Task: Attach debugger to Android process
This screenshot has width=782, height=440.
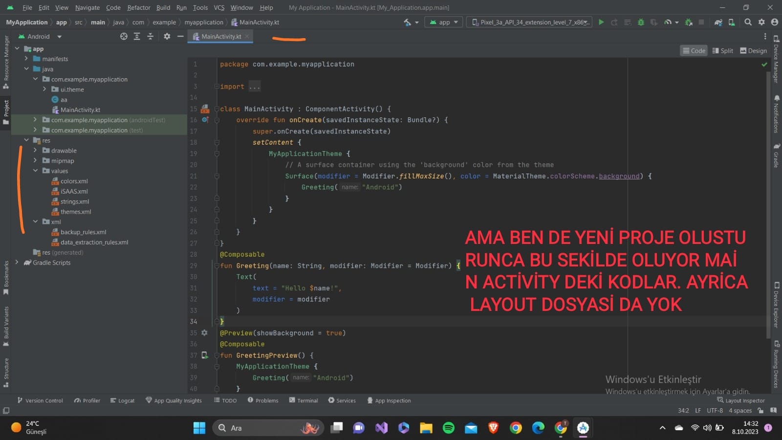Action: [689, 22]
